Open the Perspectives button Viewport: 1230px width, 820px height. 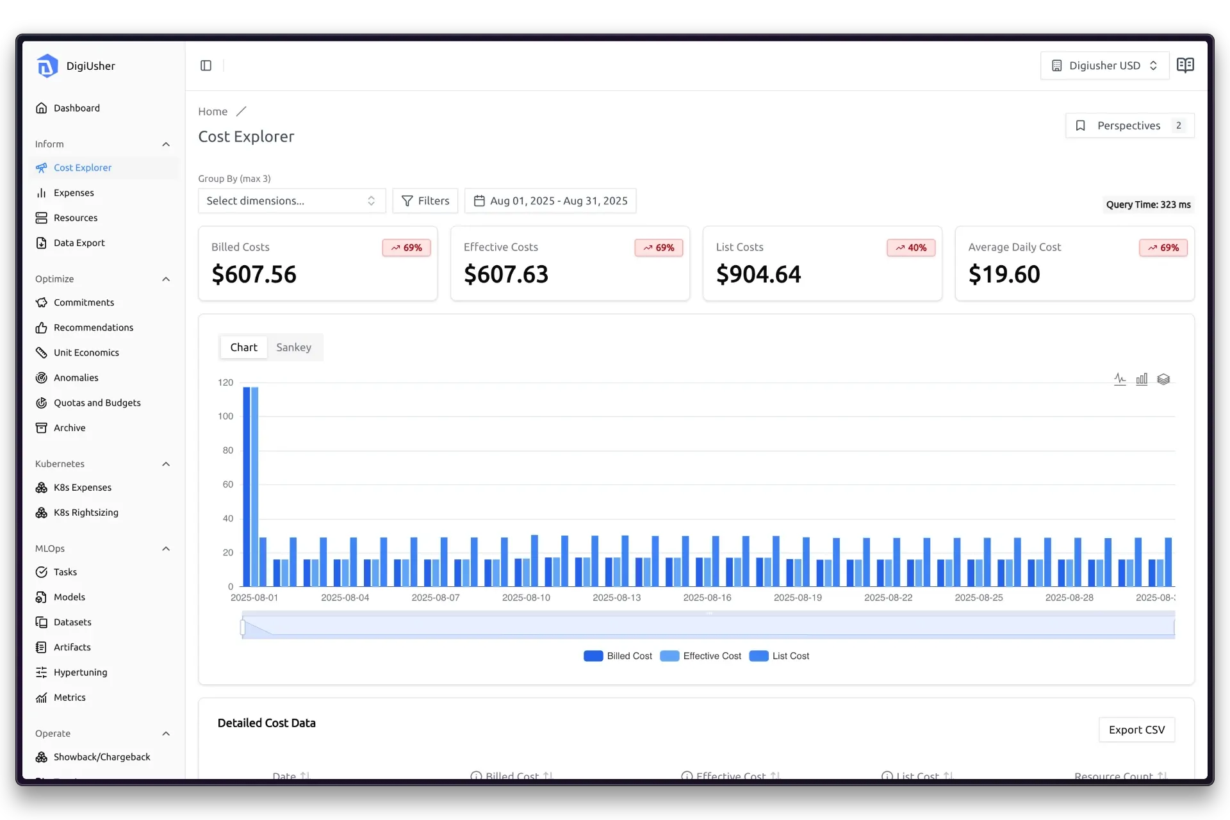click(1129, 126)
